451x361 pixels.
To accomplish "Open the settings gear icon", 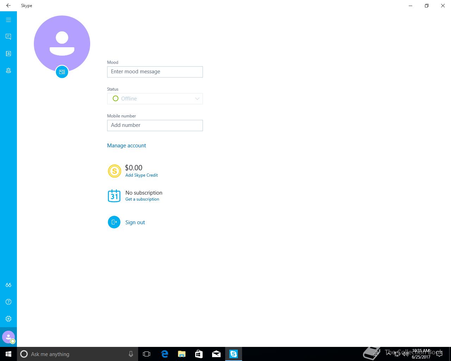I will click(8, 319).
